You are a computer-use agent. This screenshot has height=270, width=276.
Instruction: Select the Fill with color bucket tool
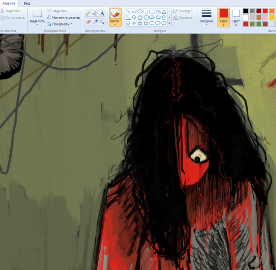click(95, 14)
